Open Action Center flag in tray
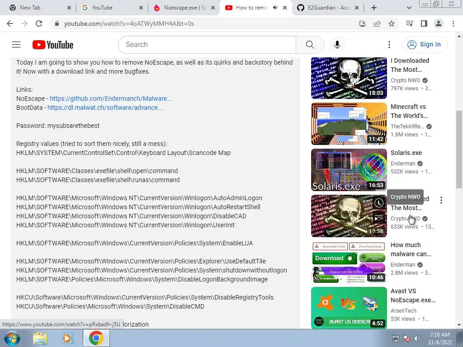Viewport: 463px width, 347px height. pos(406,338)
